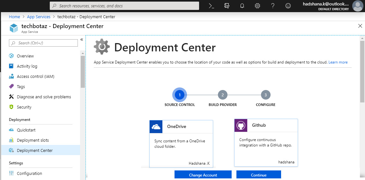The width and height of the screenshot is (365, 180).
Task: Open Cloud Shell terminal icon
Action: [x=211, y=6]
